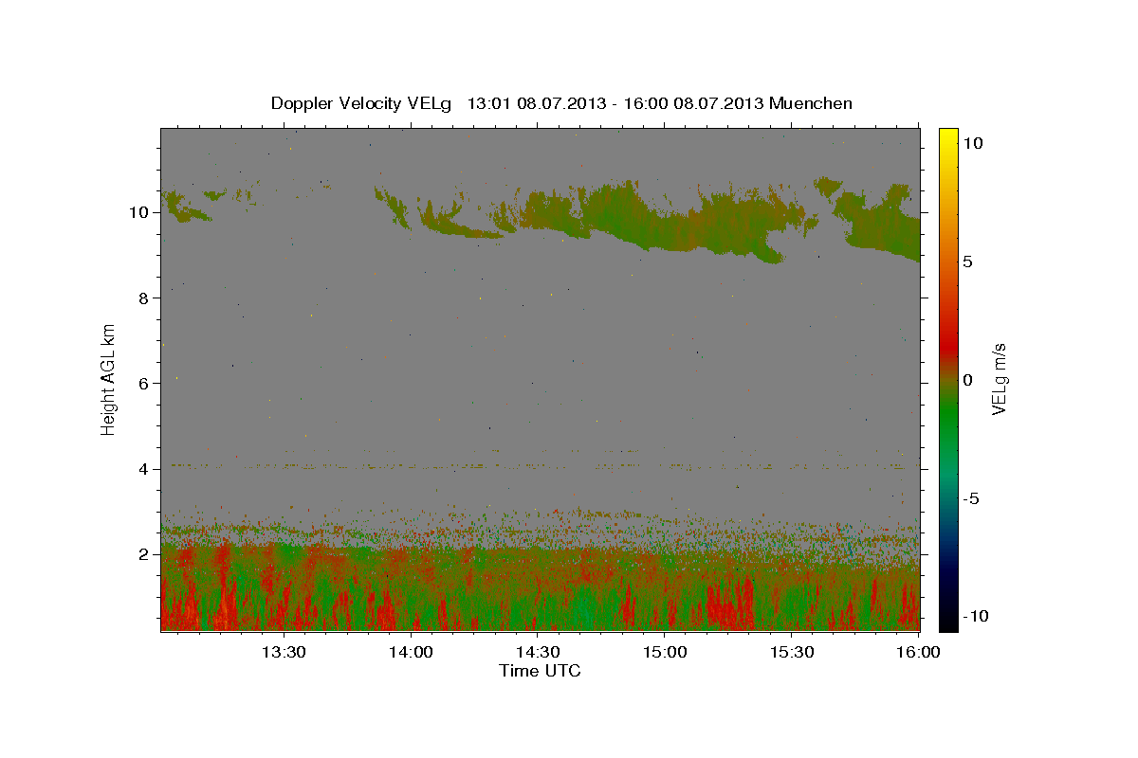Image resolution: width=1138 pixels, height=758 pixels.
Task: Click the 'Muenchen' location in the title
Action: (811, 103)
